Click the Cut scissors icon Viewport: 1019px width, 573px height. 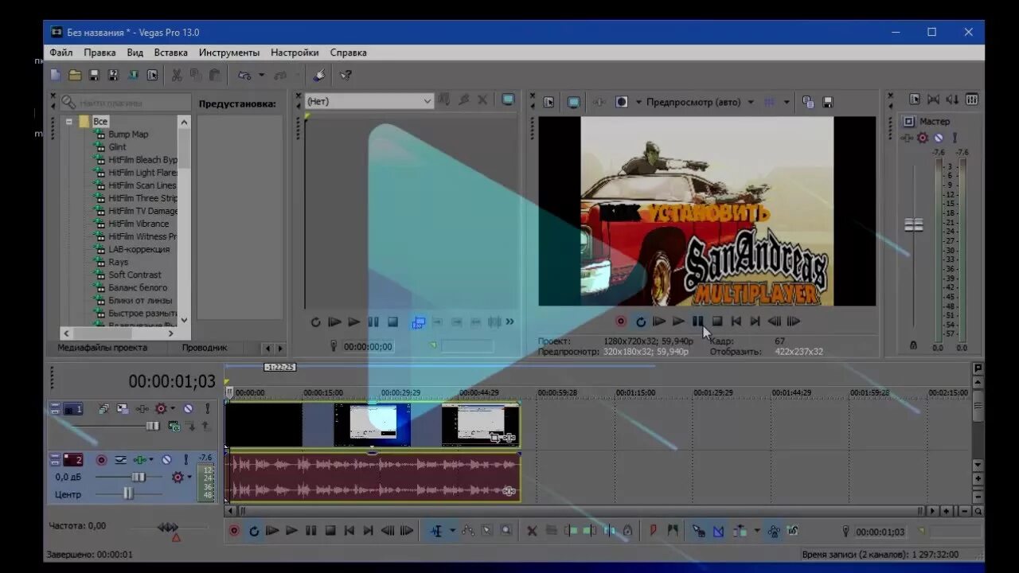(176, 75)
